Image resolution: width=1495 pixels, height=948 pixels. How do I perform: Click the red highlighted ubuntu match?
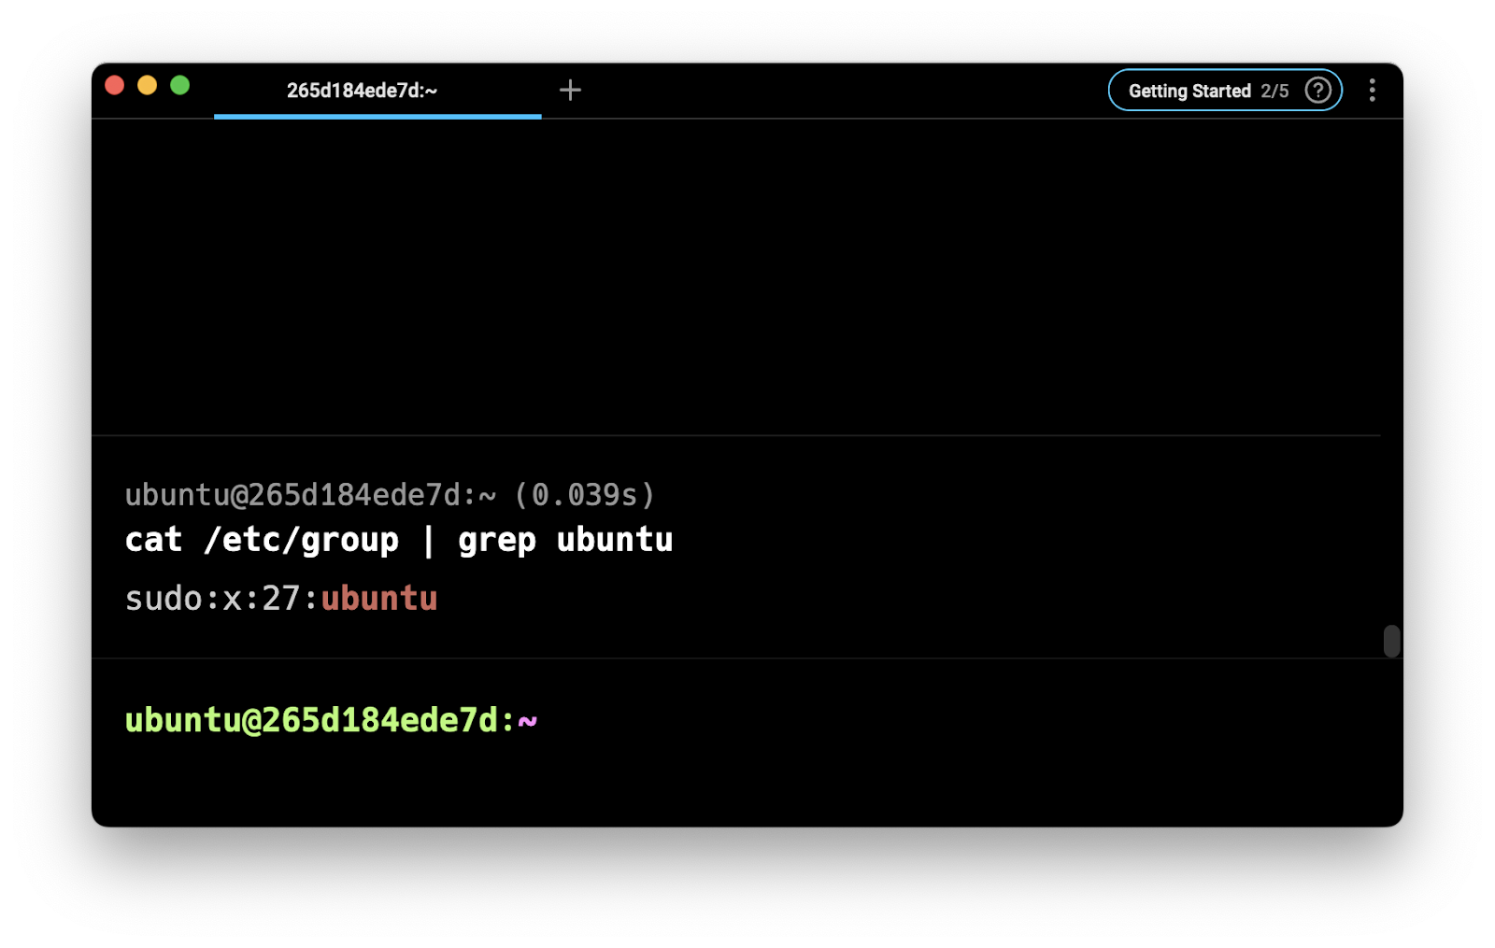[x=379, y=599]
